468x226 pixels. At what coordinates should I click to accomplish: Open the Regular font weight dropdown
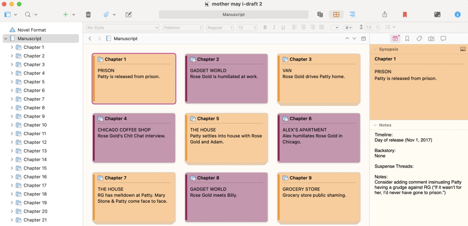click(220, 27)
